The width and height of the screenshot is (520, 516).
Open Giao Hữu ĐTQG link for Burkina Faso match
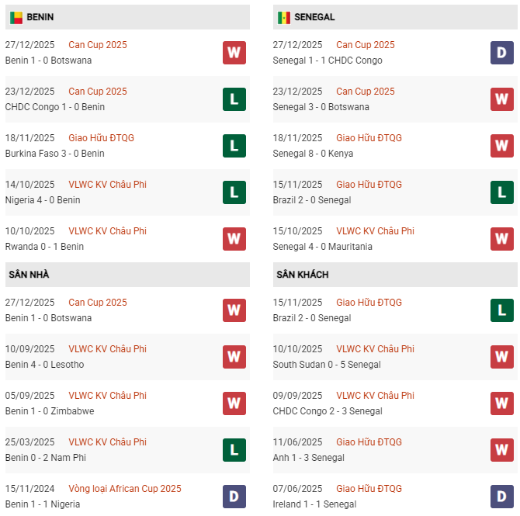coord(101,138)
